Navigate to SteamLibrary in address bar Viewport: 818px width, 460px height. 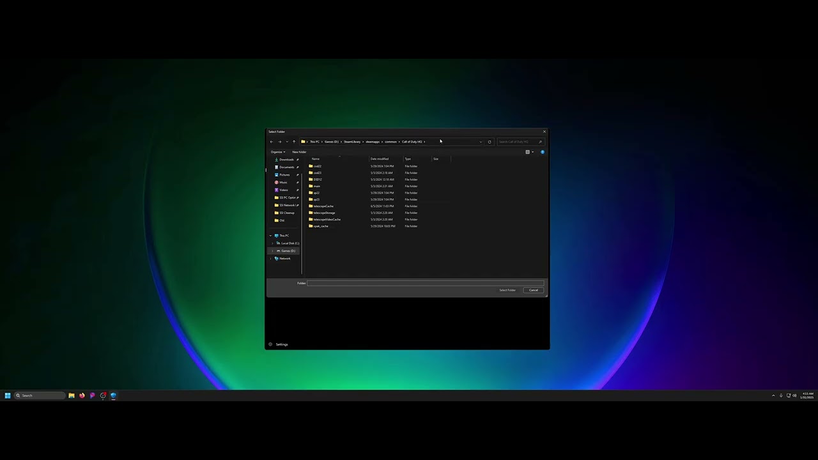(x=352, y=142)
